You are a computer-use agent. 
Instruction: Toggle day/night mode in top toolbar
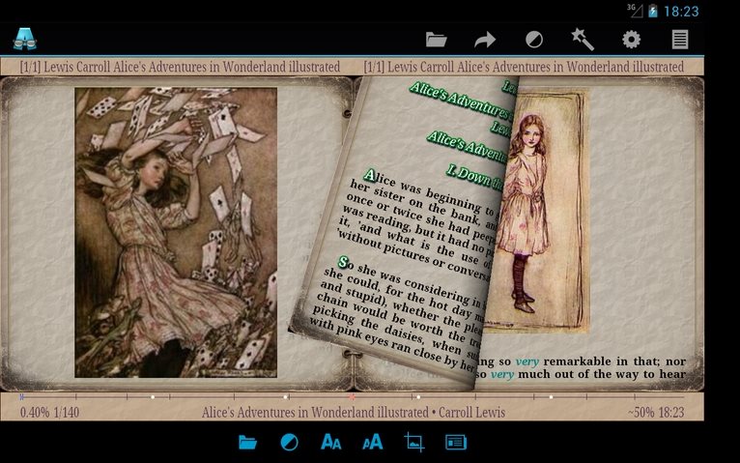coord(533,40)
